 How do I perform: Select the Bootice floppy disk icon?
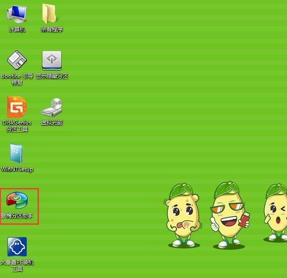click(17, 60)
